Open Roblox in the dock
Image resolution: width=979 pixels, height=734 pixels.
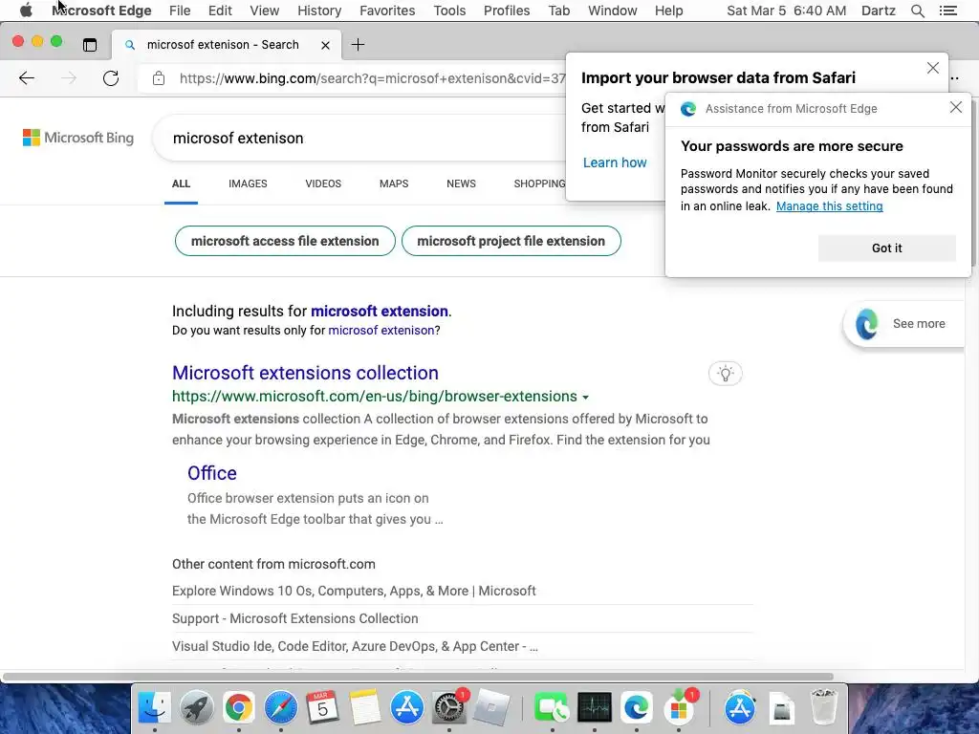490,708
